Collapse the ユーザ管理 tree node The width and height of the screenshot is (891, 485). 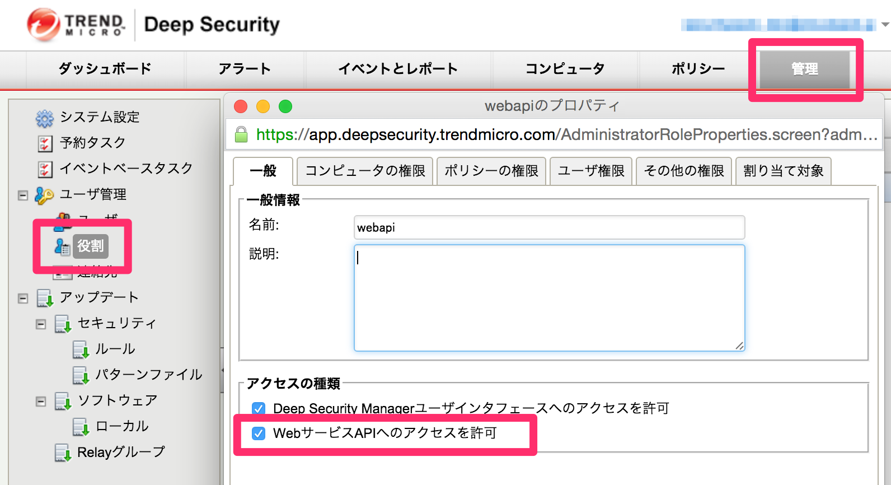pyautogui.click(x=23, y=195)
